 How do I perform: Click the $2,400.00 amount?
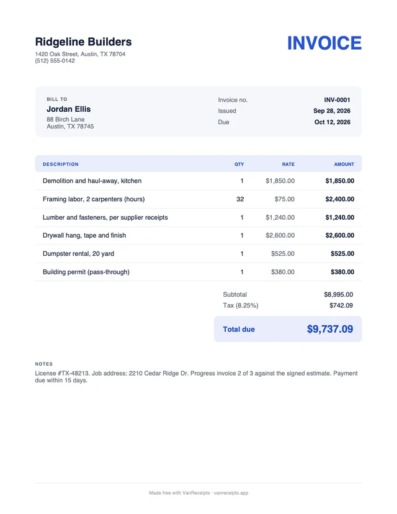340,199
